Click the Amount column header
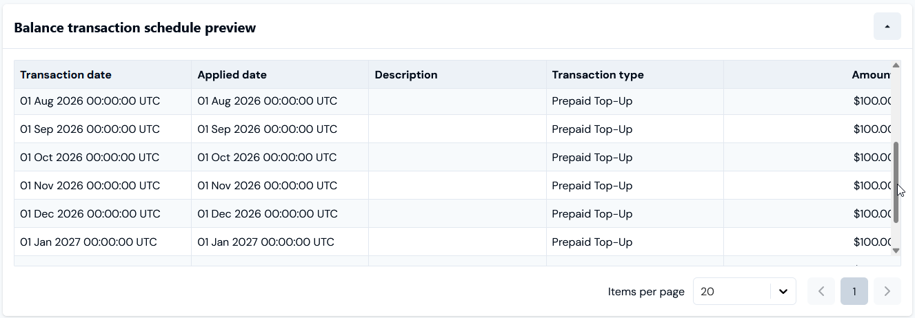The height and width of the screenshot is (318, 915). 807,74
